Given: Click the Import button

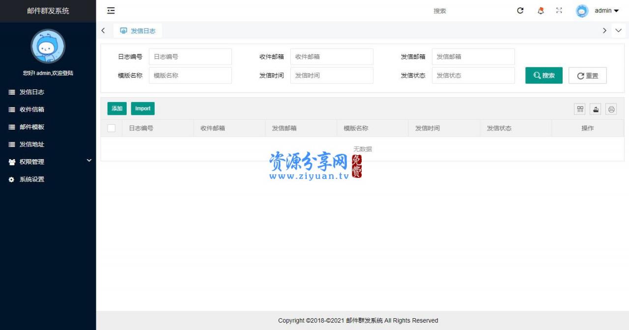Looking at the screenshot, I should point(143,109).
